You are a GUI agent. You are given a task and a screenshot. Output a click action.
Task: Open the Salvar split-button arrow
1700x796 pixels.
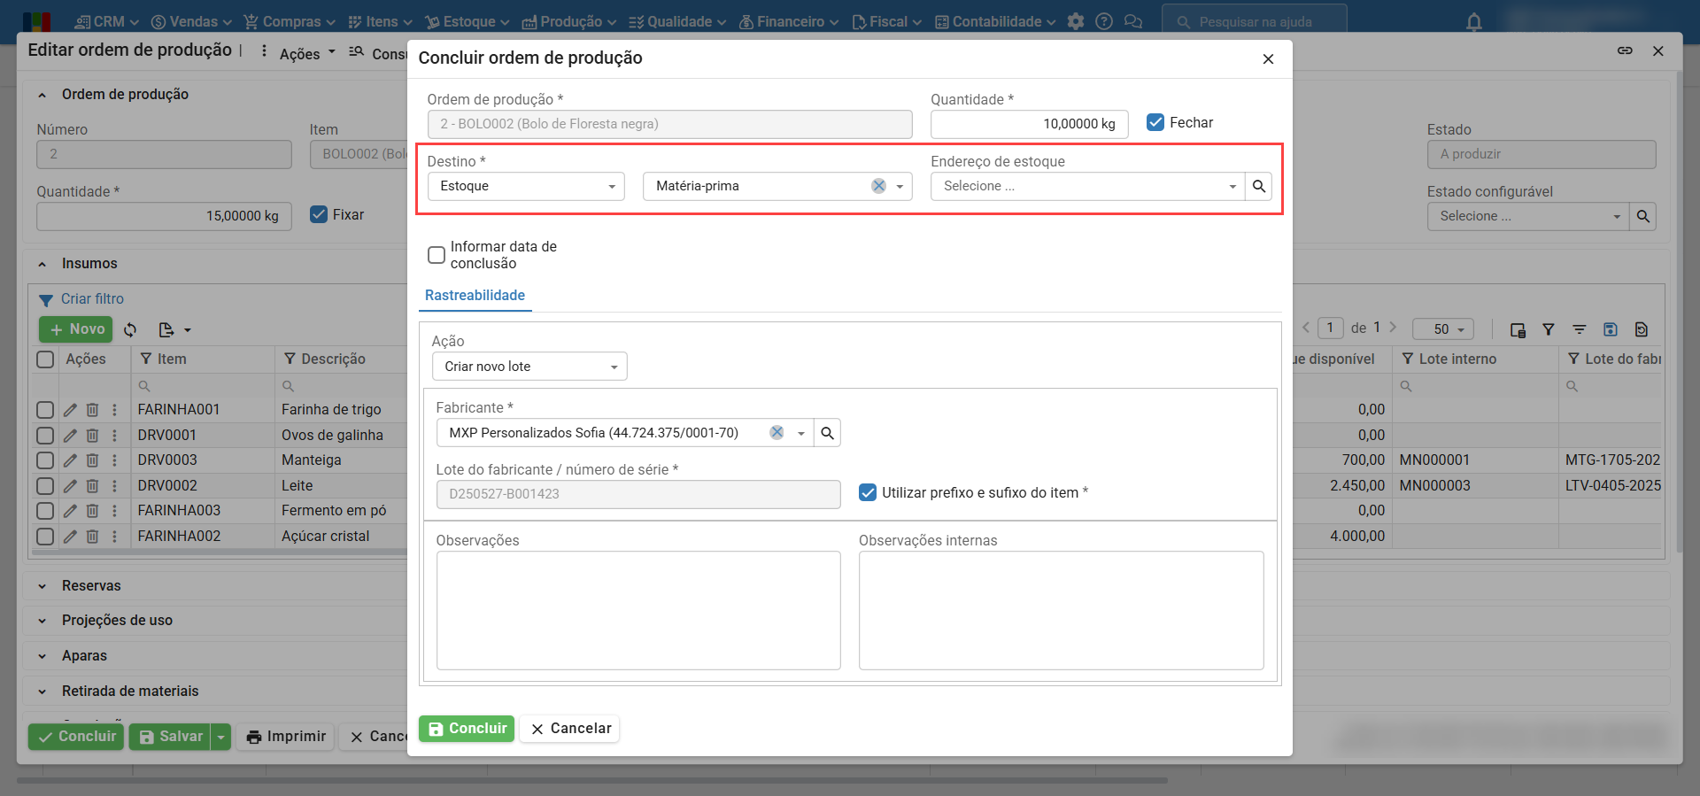tap(221, 737)
